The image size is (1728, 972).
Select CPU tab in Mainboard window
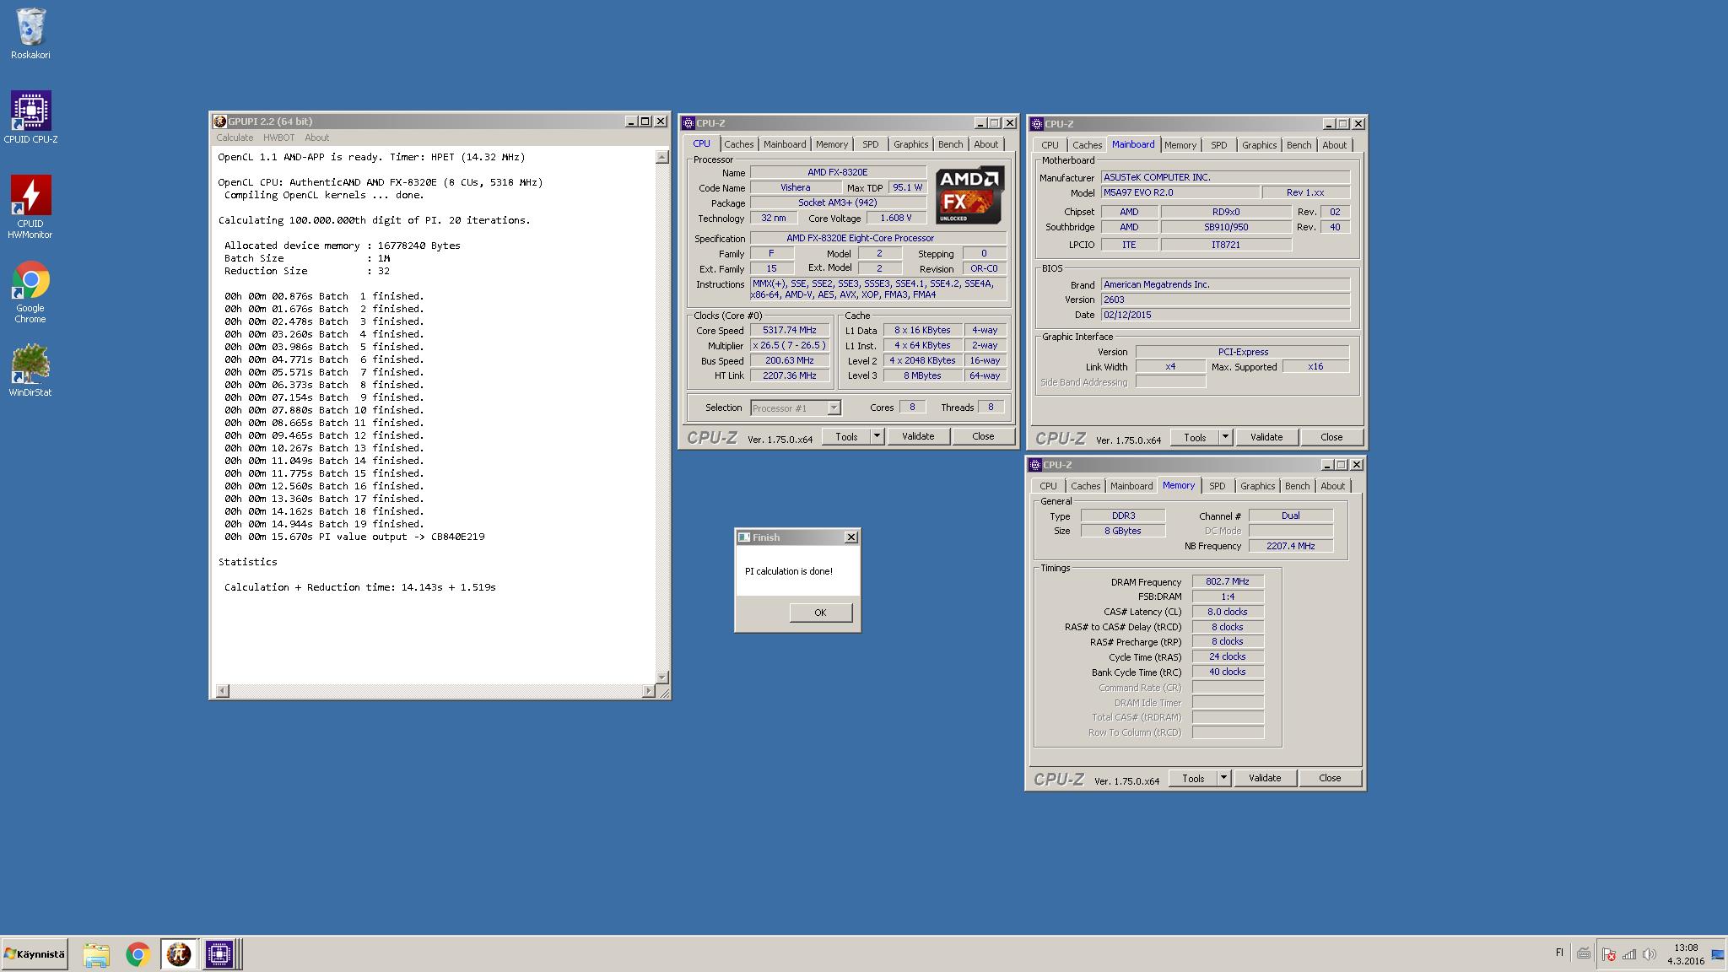pos(1050,145)
